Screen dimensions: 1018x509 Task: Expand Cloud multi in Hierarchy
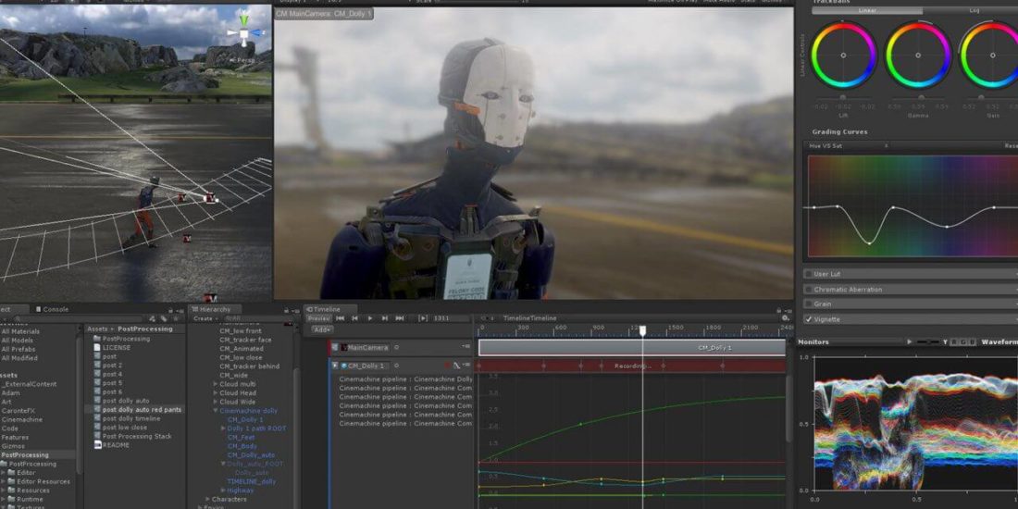coord(216,384)
